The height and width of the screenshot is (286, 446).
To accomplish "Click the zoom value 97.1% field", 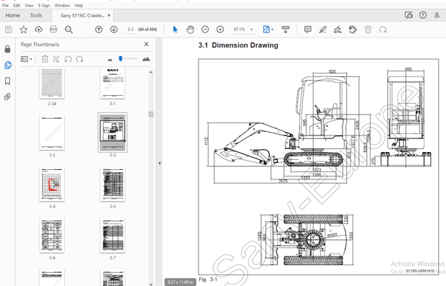I will [x=240, y=30].
